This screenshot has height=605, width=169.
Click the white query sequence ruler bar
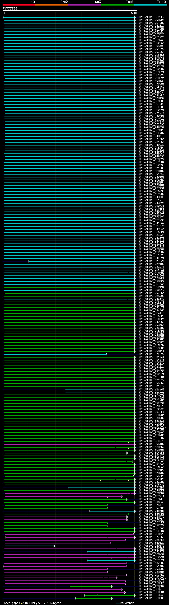(70, 11)
